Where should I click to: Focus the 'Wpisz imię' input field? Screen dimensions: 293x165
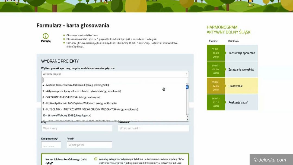(x=77, y=128)
